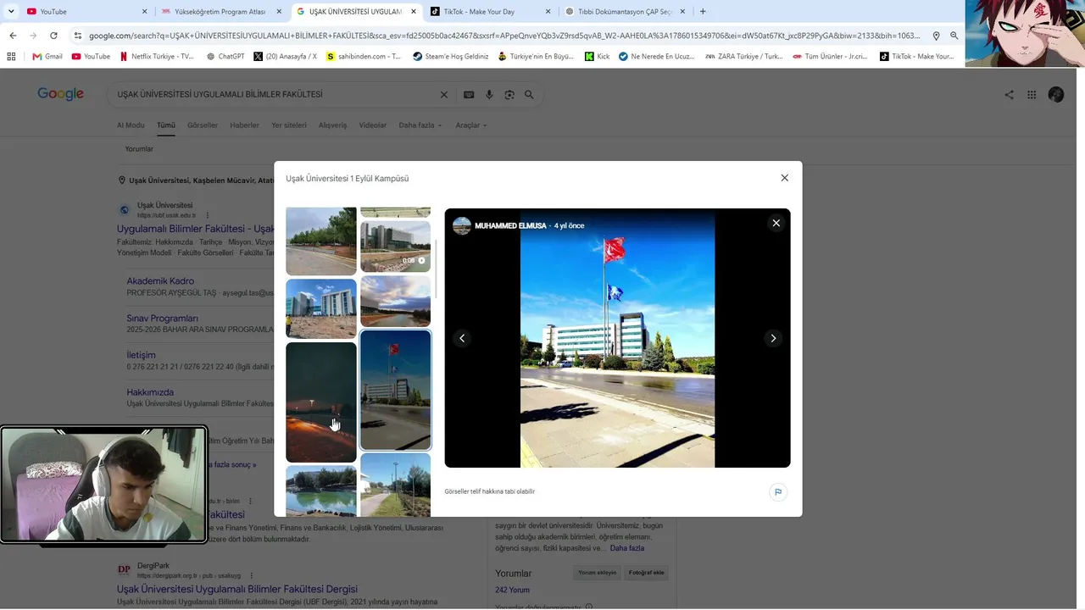
Task: Select the walkway with lamp post thumbnail
Action: pos(395,485)
